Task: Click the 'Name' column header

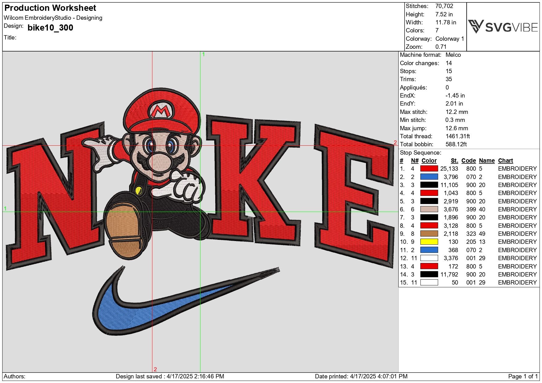Action: (x=487, y=160)
